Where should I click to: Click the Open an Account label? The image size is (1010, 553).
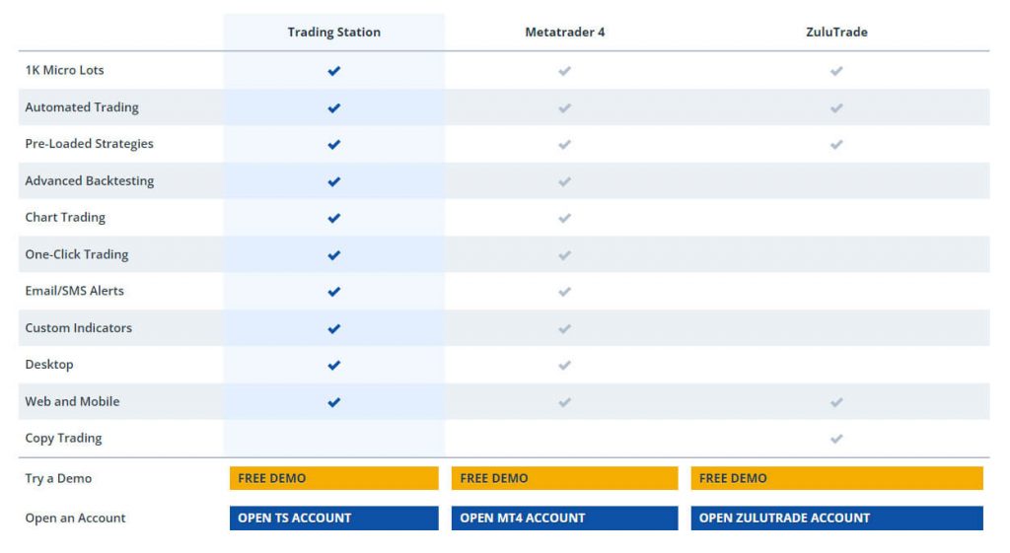(75, 518)
